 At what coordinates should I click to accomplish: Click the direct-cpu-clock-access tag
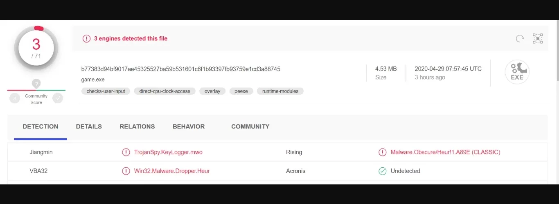[x=165, y=91]
